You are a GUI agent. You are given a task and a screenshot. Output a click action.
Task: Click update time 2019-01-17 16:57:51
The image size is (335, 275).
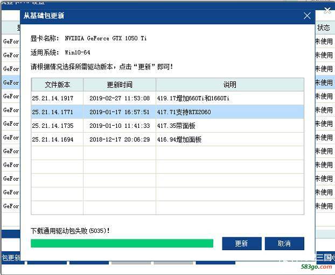[x=120, y=112]
